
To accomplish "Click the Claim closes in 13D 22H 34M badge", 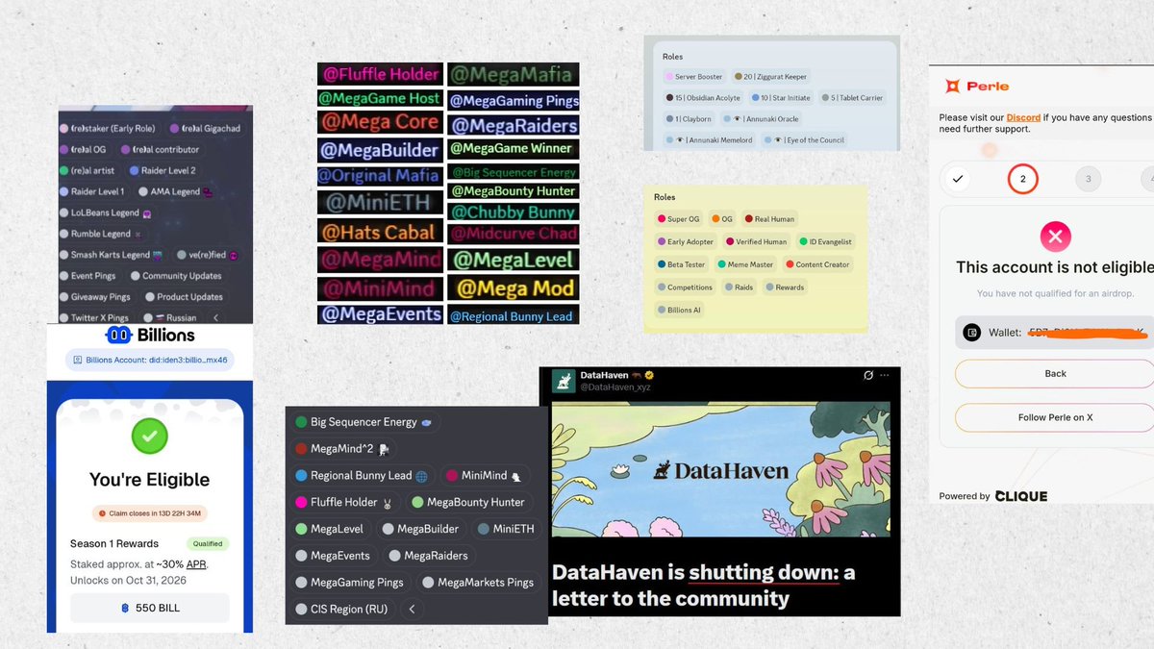I will (149, 514).
